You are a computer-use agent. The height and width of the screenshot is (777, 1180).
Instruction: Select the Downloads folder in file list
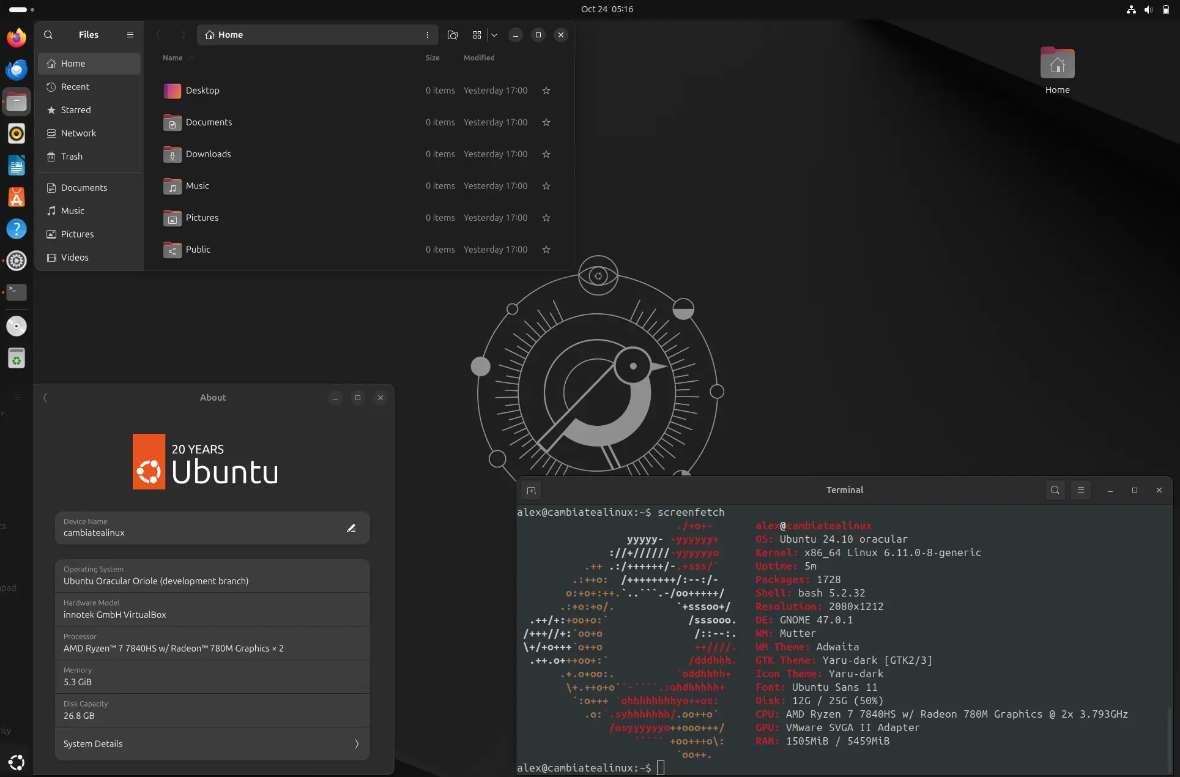(358, 154)
